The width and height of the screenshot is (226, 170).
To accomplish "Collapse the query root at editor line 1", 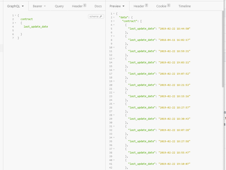I will pyautogui.click(x=15, y=15).
